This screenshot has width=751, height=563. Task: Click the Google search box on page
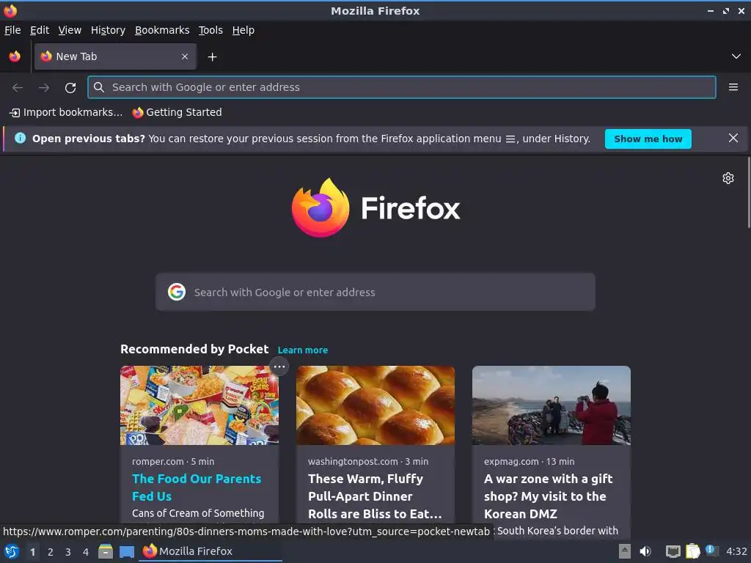point(375,292)
